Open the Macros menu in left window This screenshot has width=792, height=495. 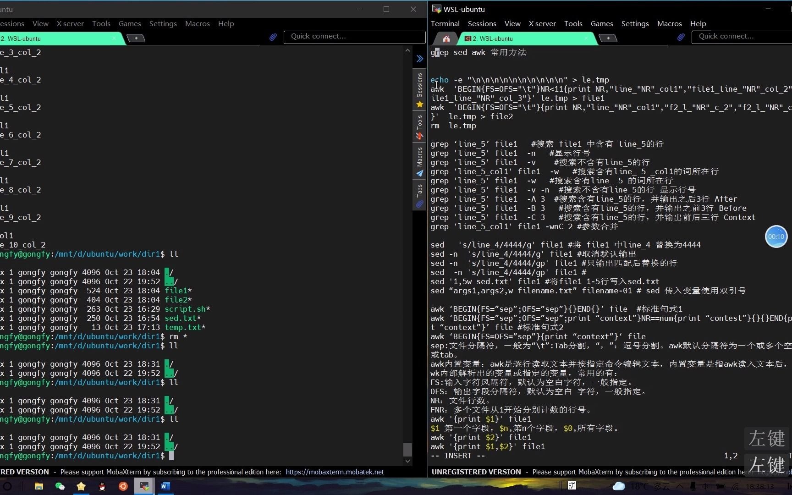point(197,23)
